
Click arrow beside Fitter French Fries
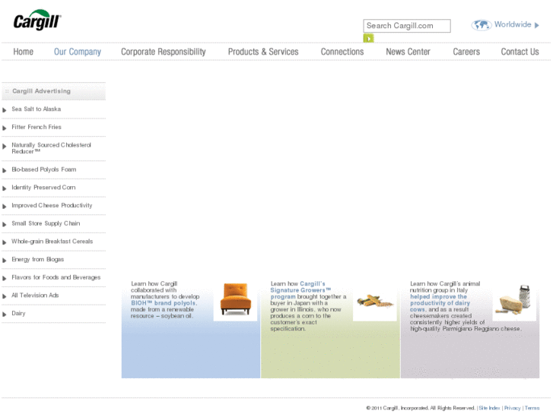coord(5,128)
